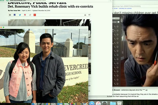Viewport: 158px width, 105px height.
Task: Open author link By Sue Anna Yeh
Action: (14, 10)
